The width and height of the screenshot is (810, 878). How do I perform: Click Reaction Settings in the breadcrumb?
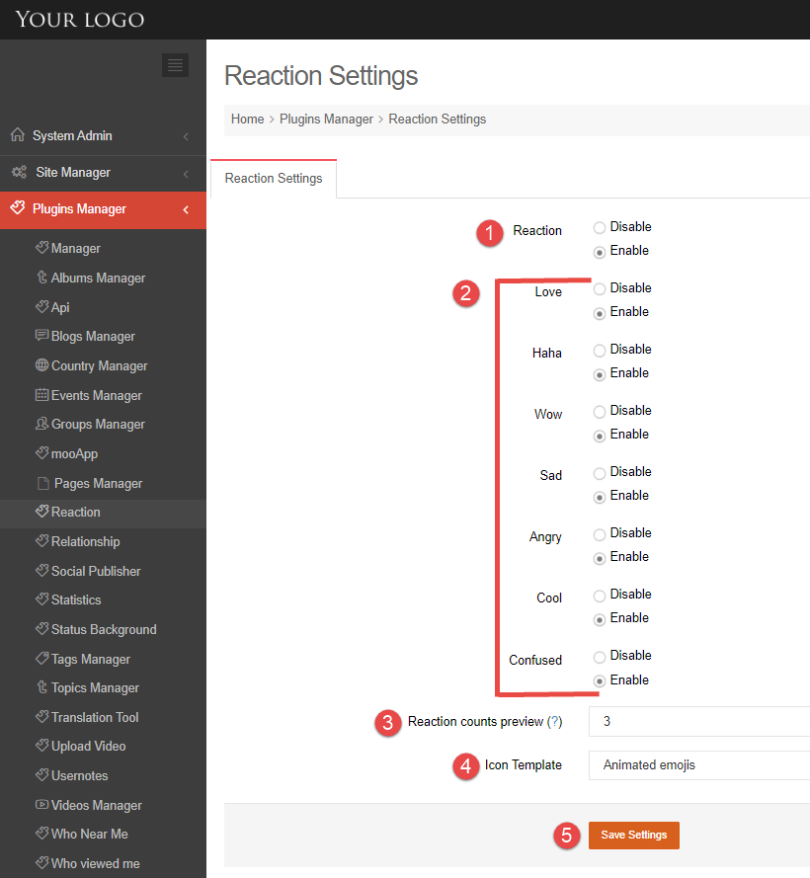click(x=437, y=120)
